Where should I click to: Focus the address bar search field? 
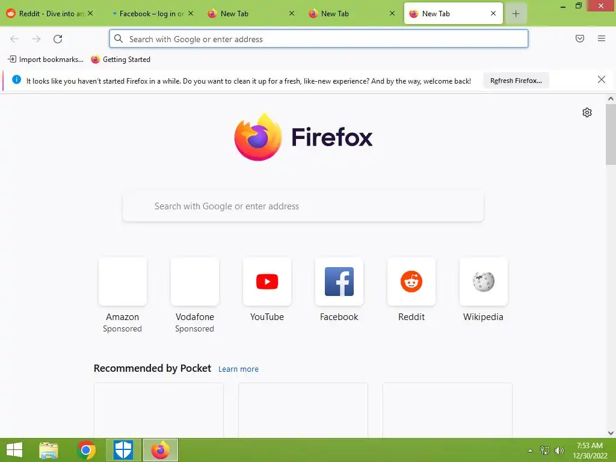[319, 39]
